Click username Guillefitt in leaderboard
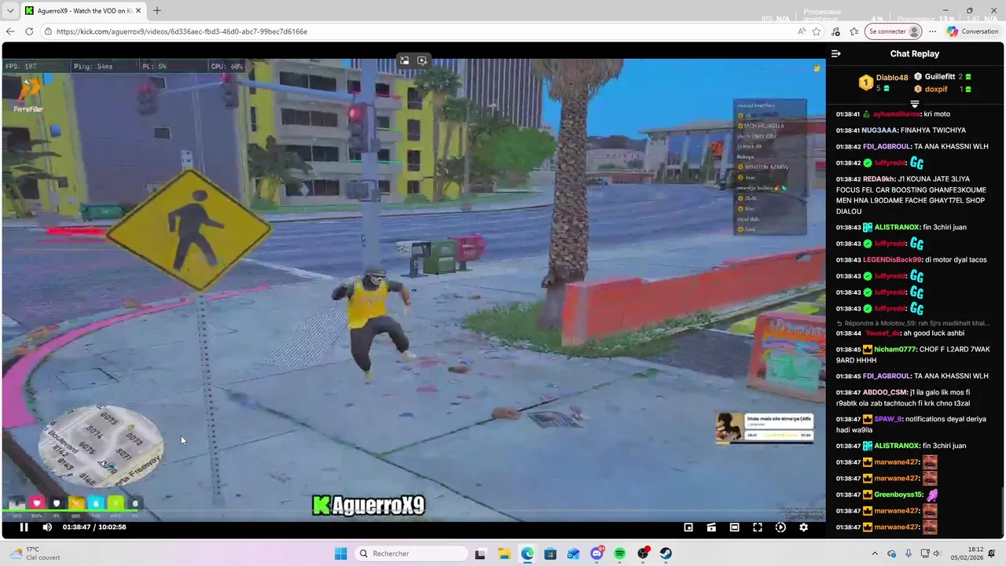 click(940, 76)
